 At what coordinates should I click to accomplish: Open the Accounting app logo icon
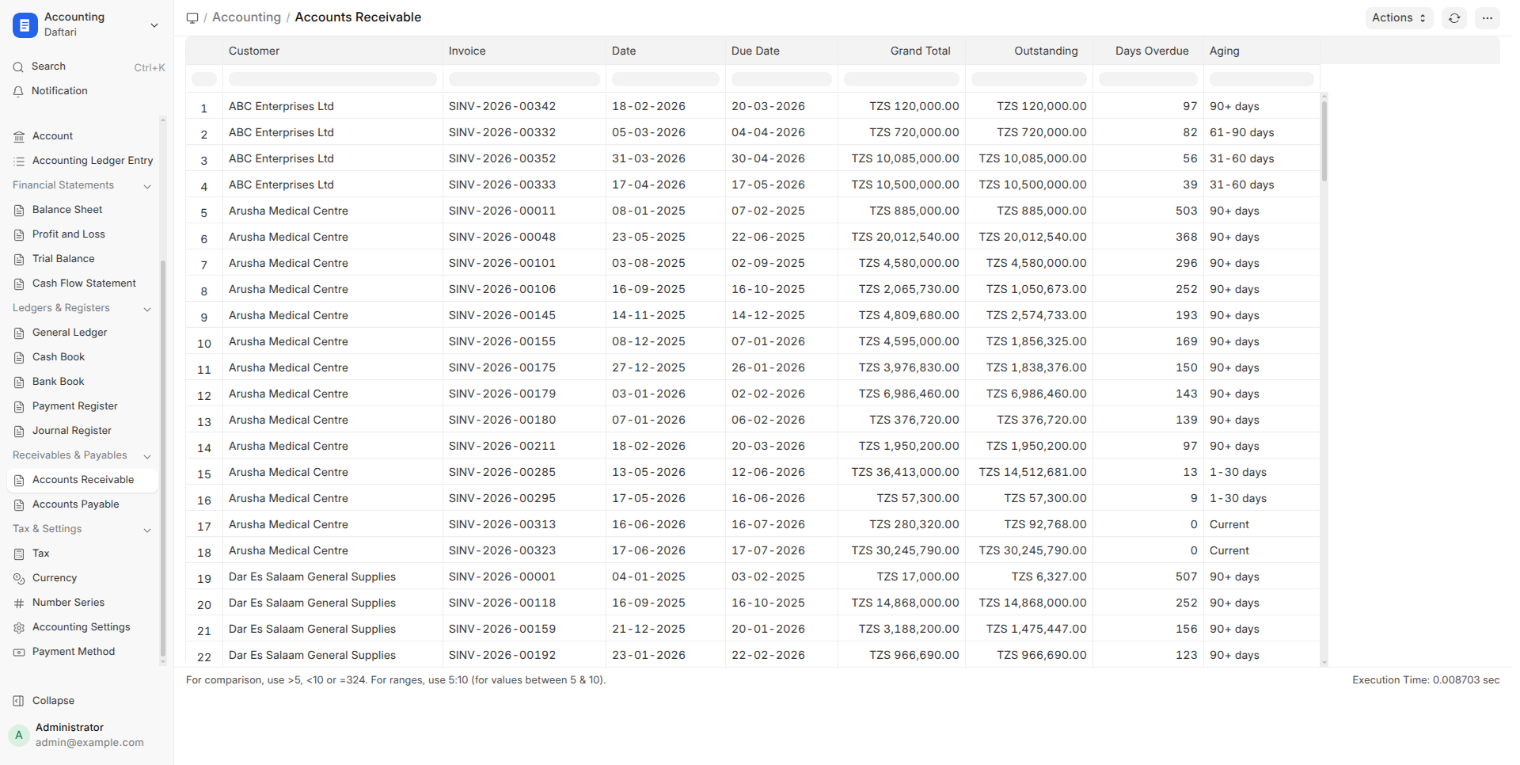pos(25,25)
